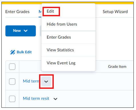Tick the select-all checkbox in table header
Image resolution: width=136 pixels, height=110 pixels.
[12, 66]
